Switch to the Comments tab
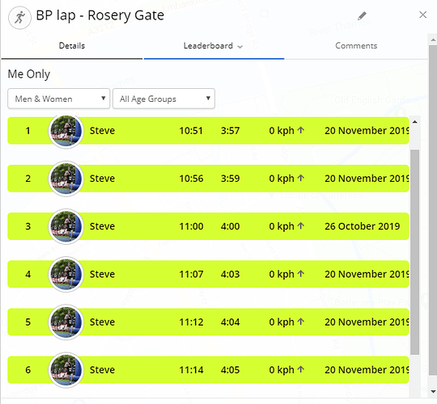Image resolution: width=437 pixels, height=404 pixels. tap(356, 45)
